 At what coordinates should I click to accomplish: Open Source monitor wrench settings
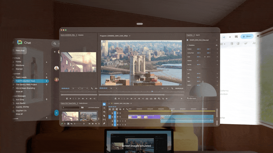(x=92, y=88)
